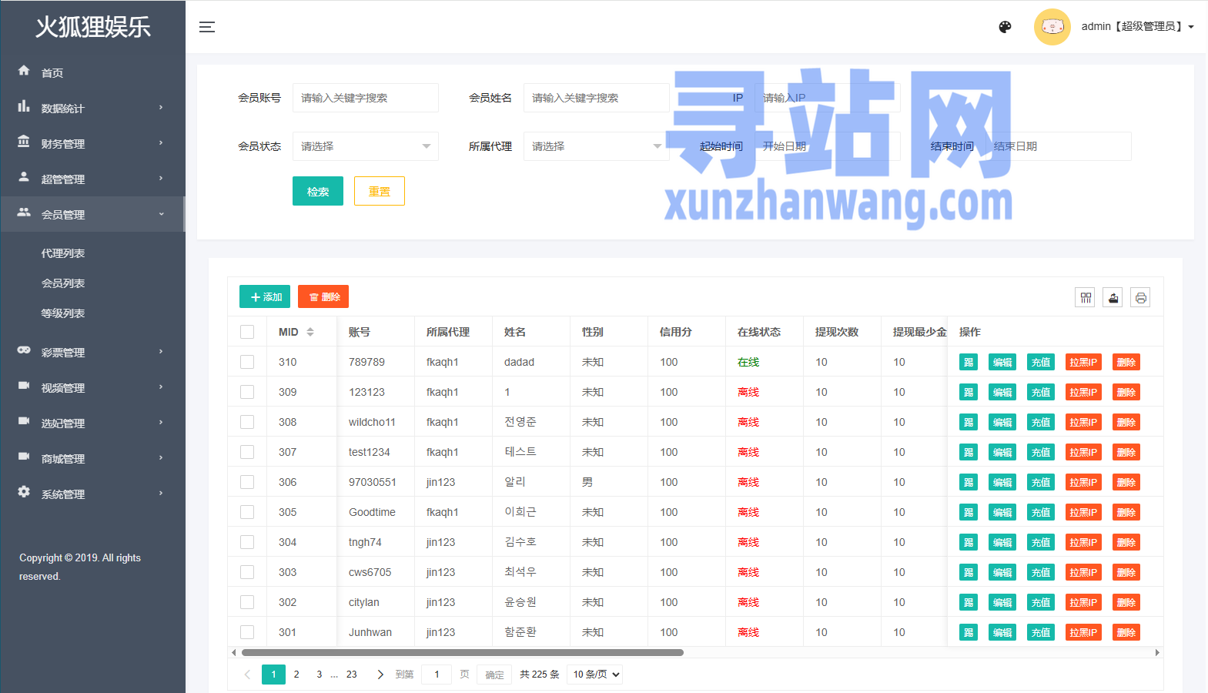Sort by MID column arrows
This screenshot has height=693, width=1208.
(x=310, y=332)
